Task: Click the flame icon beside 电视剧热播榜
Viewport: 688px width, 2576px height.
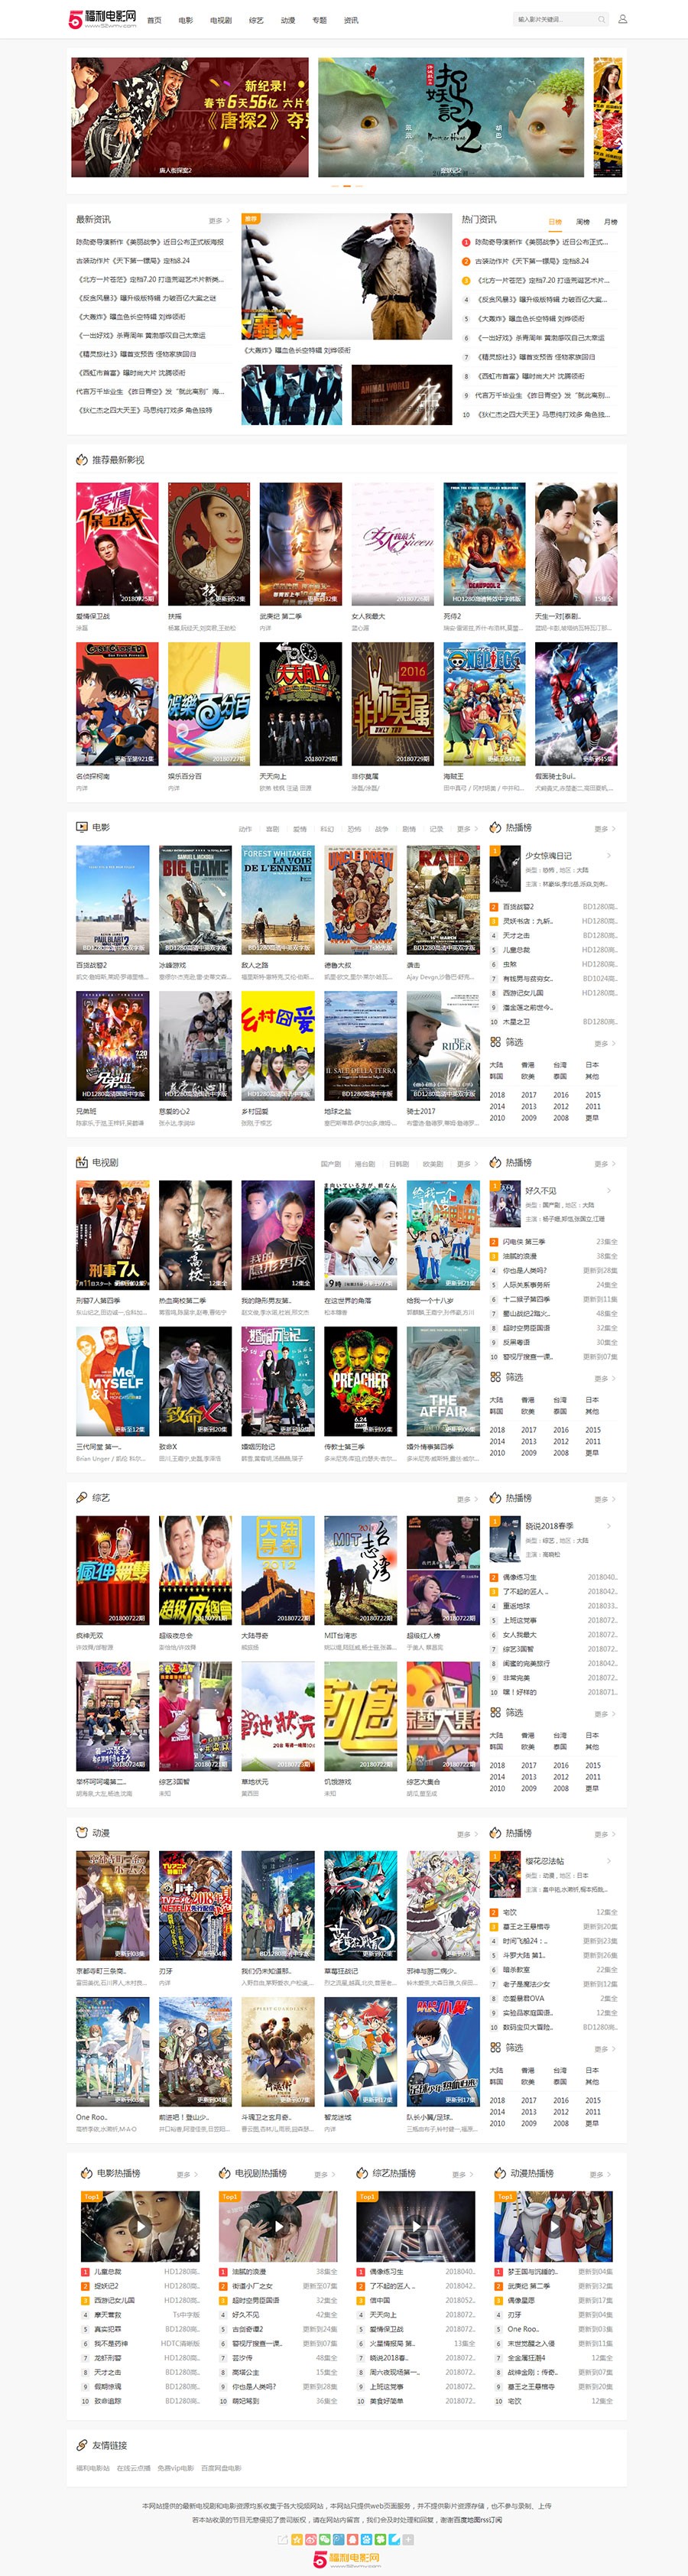Action: 224,2173
